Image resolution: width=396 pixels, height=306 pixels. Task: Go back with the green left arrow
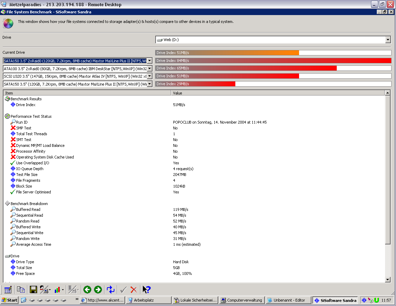87,290
